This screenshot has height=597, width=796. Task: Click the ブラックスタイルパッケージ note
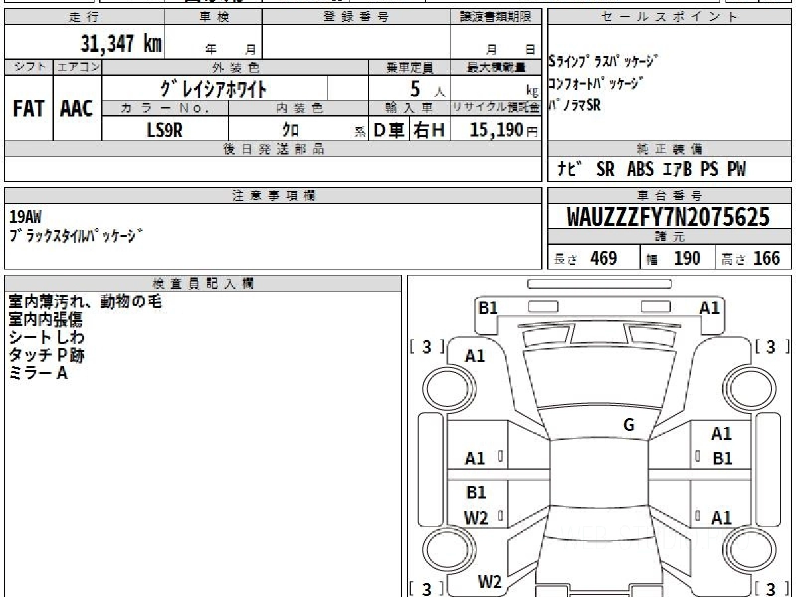(x=76, y=235)
